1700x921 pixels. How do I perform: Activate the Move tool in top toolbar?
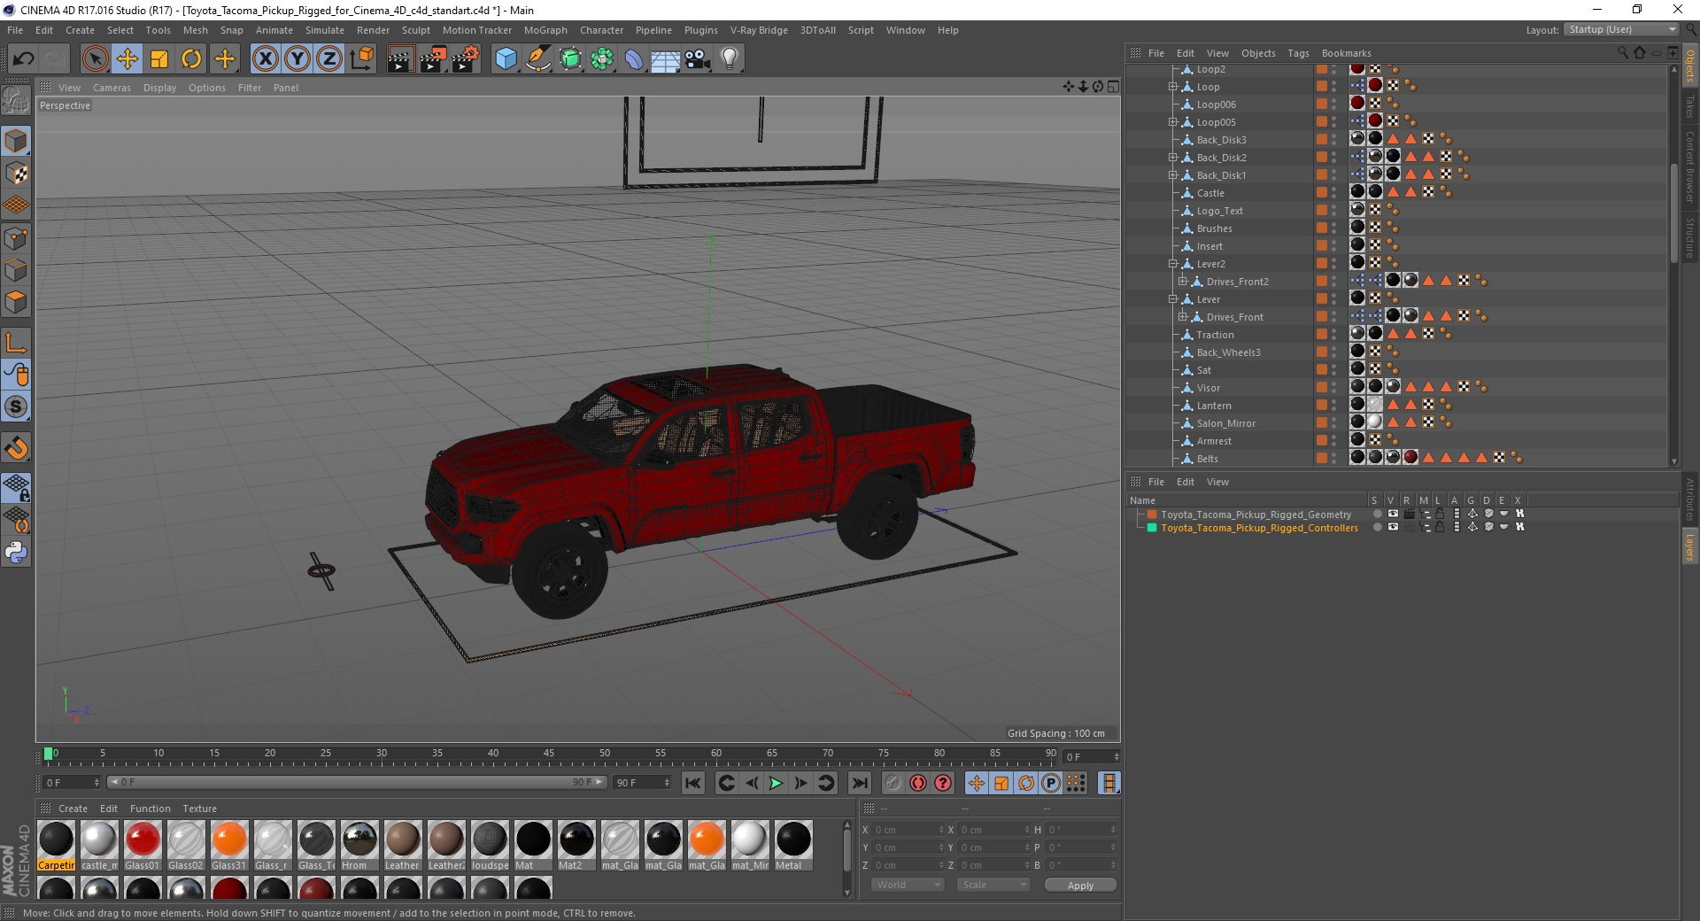click(x=127, y=59)
